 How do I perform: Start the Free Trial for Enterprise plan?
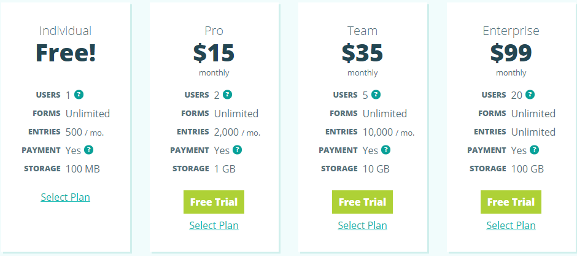(511, 202)
